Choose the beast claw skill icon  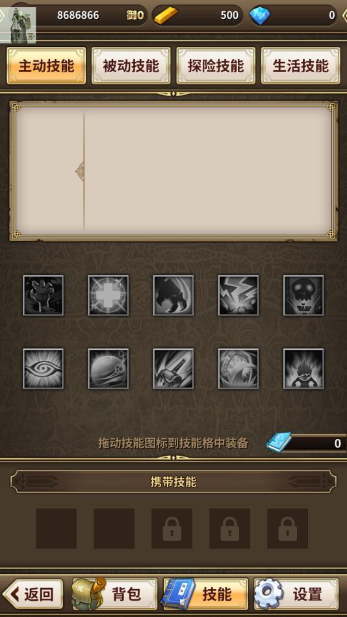tap(173, 295)
